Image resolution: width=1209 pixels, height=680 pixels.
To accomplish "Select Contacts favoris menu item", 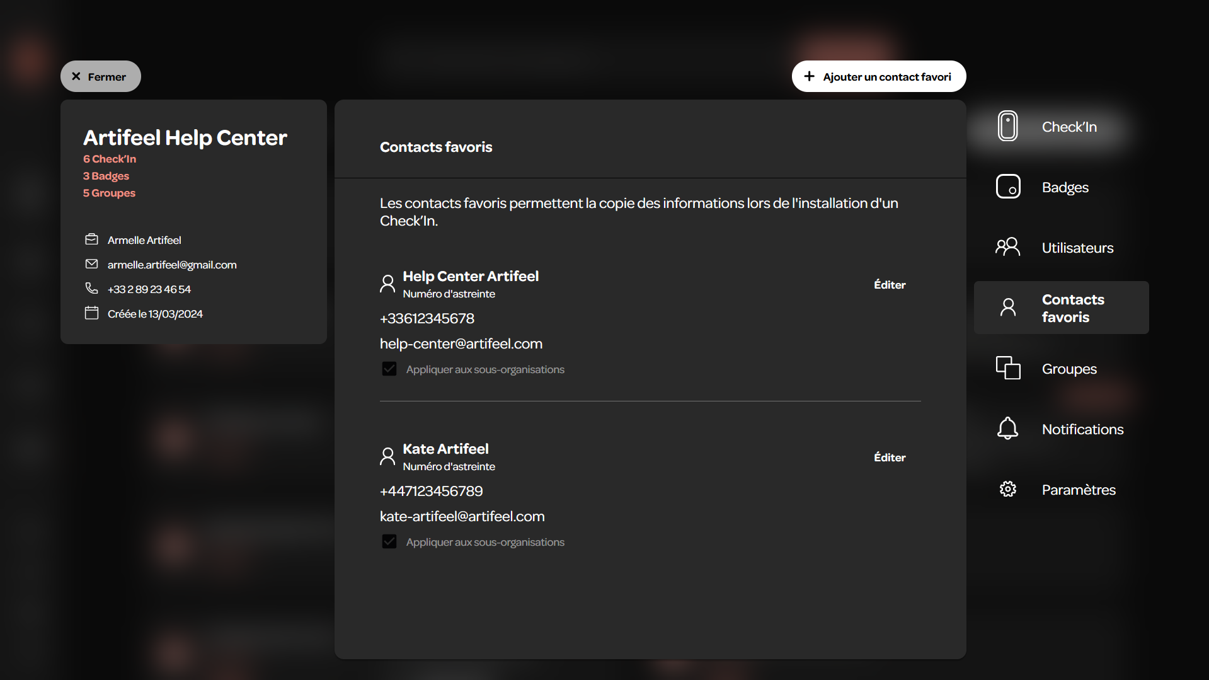I will (x=1062, y=308).
